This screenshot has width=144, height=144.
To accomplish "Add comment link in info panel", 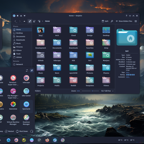I will [x=128, y=77].
